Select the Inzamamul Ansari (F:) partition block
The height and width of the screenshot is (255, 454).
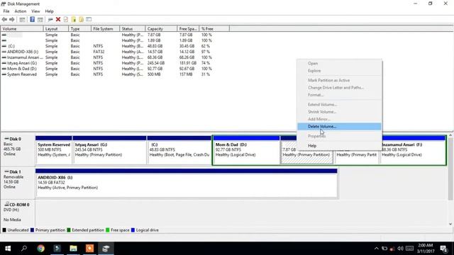coord(413,150)
